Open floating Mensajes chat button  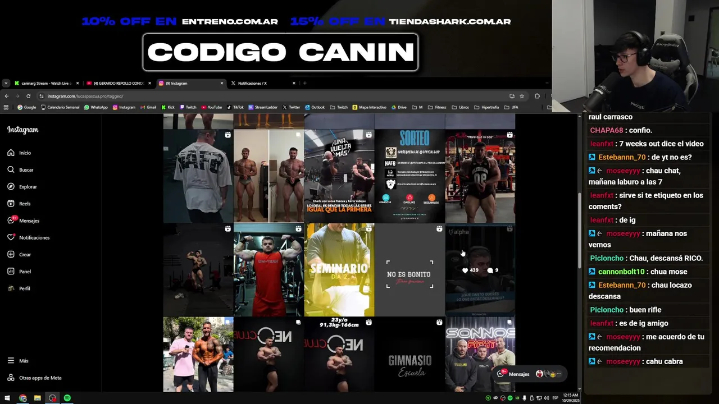pos(530,374)
